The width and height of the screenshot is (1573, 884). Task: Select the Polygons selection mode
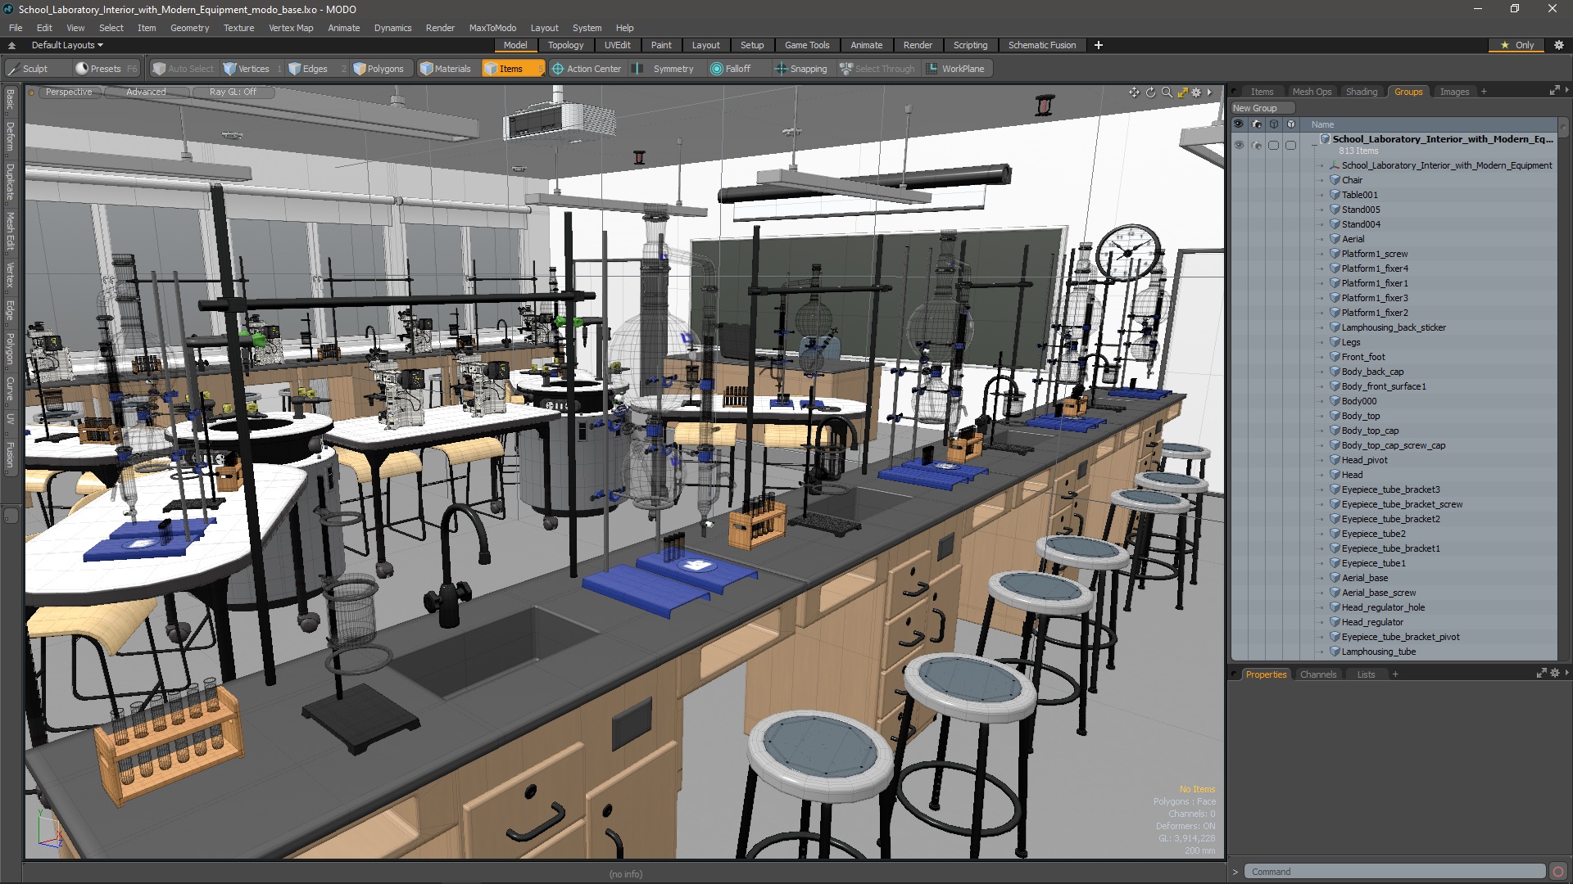point(378,69)
